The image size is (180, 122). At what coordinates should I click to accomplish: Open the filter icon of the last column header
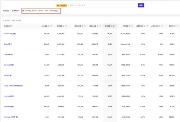click(x=177, y=26)
